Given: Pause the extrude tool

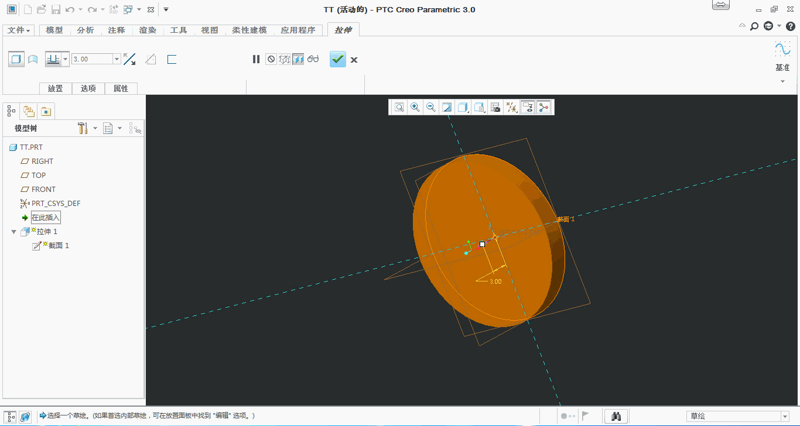Looking at the screenshot, I should (x=256, y=59).
